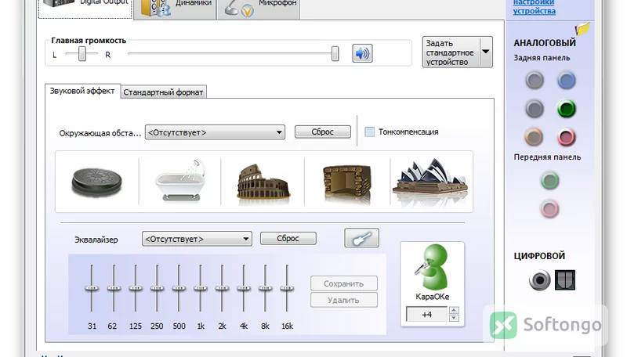The image size is (627, 357).
Task: Click the 125 Hz equalizer slider
Action: tap(135, 288)
